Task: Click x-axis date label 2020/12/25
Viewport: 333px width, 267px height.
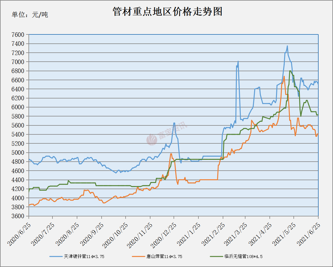Action: coord(163,235)
